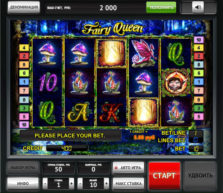Start the spin with the red Старт button

(x=164, y=175)
